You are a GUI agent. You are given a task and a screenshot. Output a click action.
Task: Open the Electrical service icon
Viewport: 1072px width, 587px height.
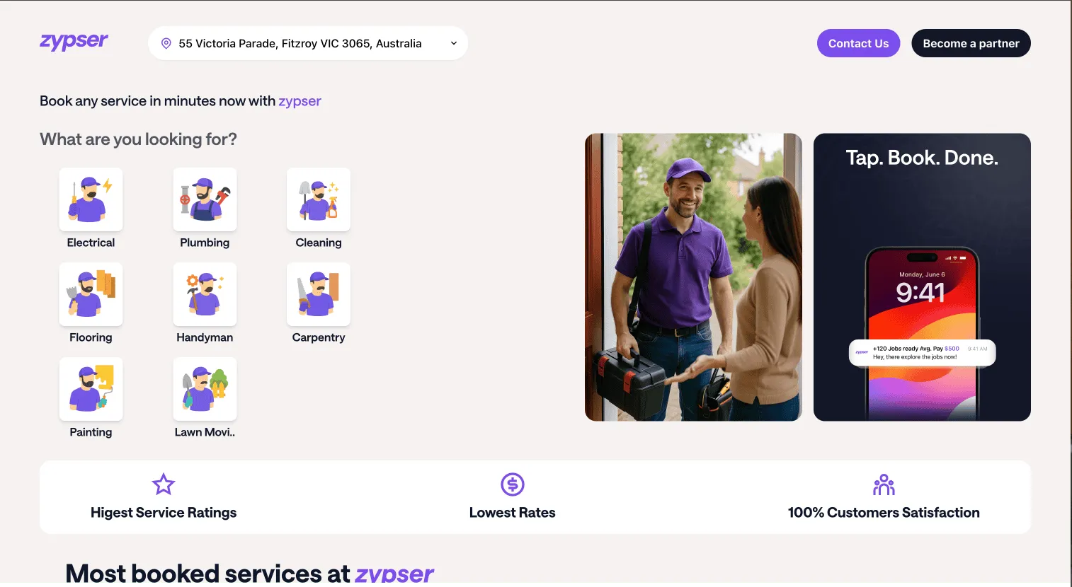point(91,199)
